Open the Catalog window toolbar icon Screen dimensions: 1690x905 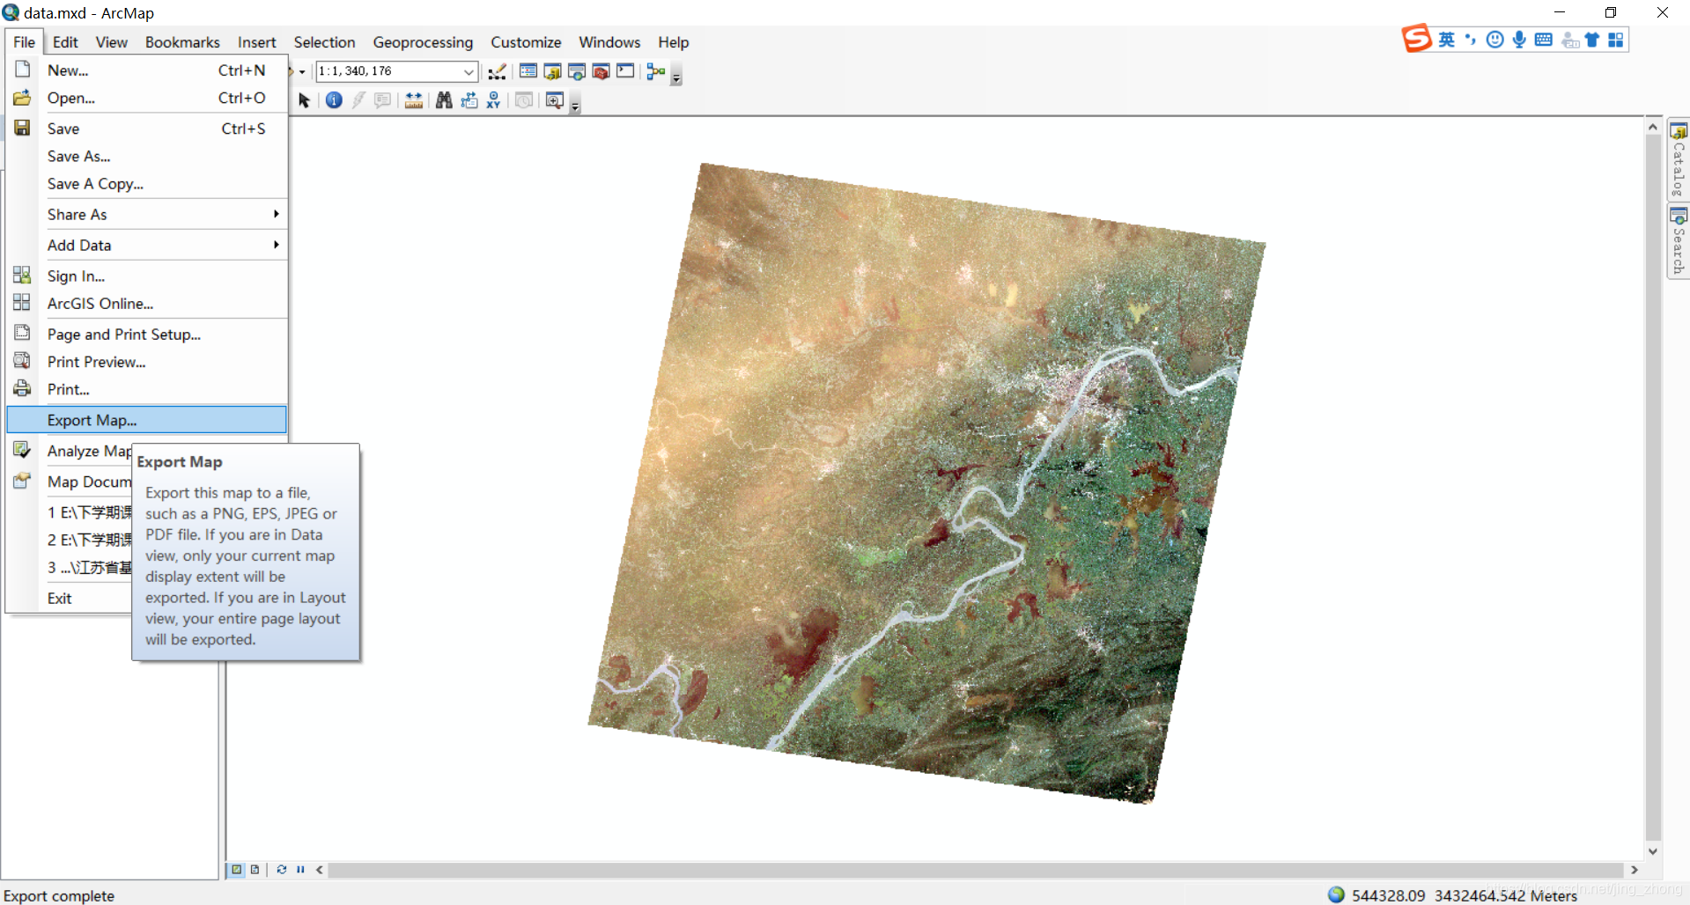(x=552, y=71)
